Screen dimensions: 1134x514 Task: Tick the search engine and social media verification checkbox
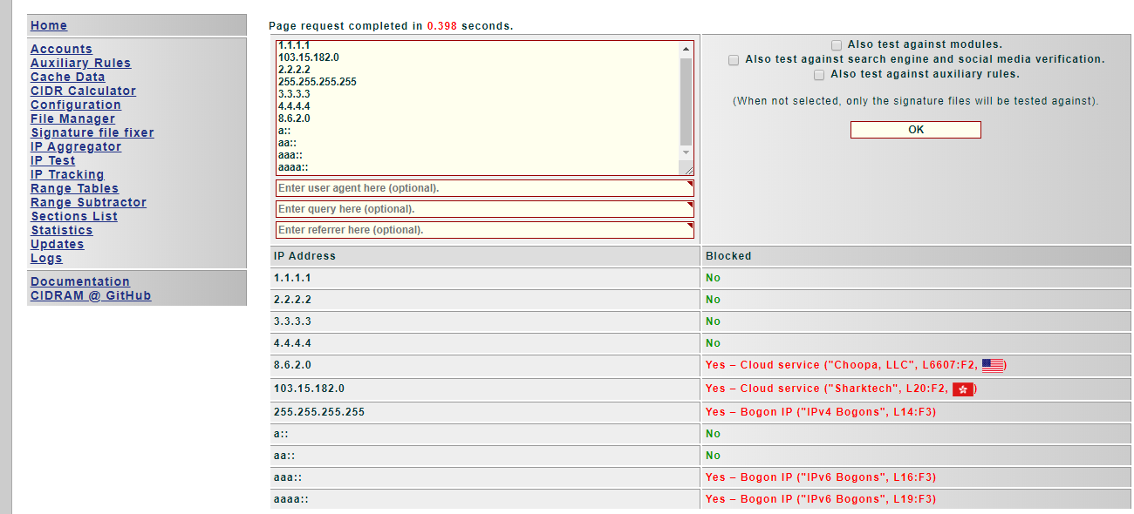[x=734, y=59]
